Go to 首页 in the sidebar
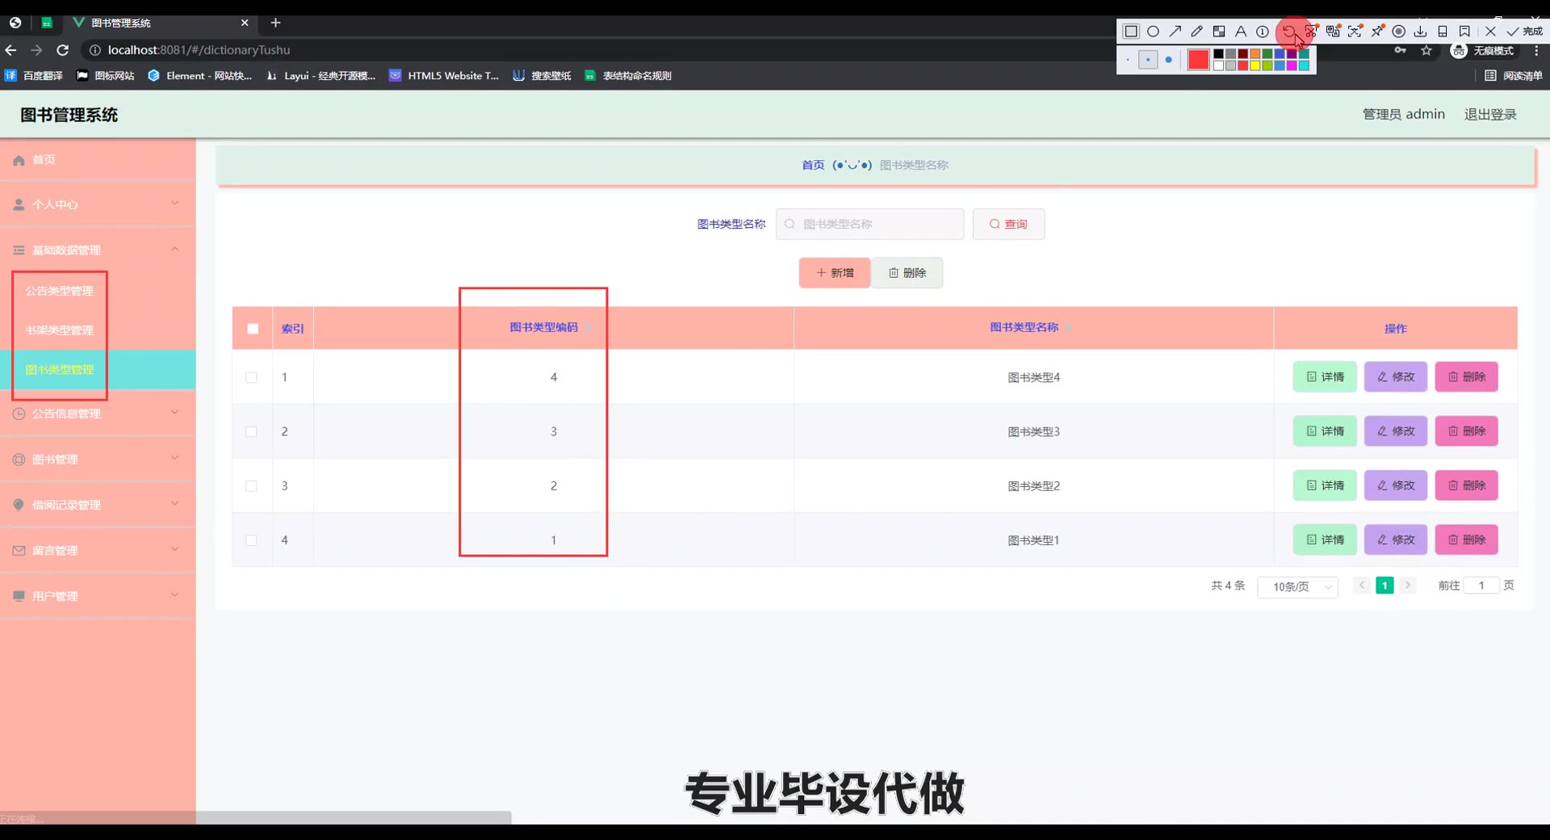Image resolution: width=1550 pixels, height=840 pixels. [x=98, y=160]
